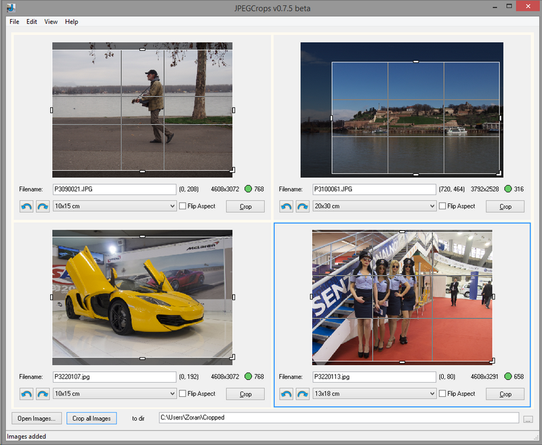Open the 13x18 cm size dropdown
The height and width of the screenshot is (445, 542).
(x=375, y=394)
